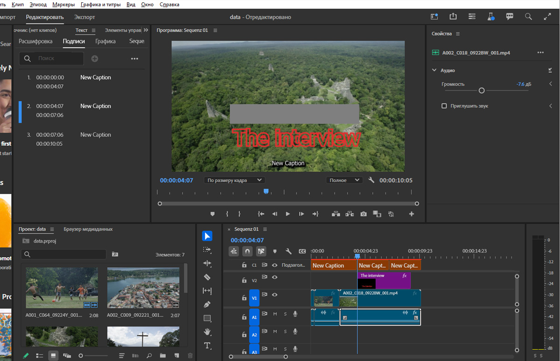
Task: Select the Pen tool
Action: pos(207,305)
